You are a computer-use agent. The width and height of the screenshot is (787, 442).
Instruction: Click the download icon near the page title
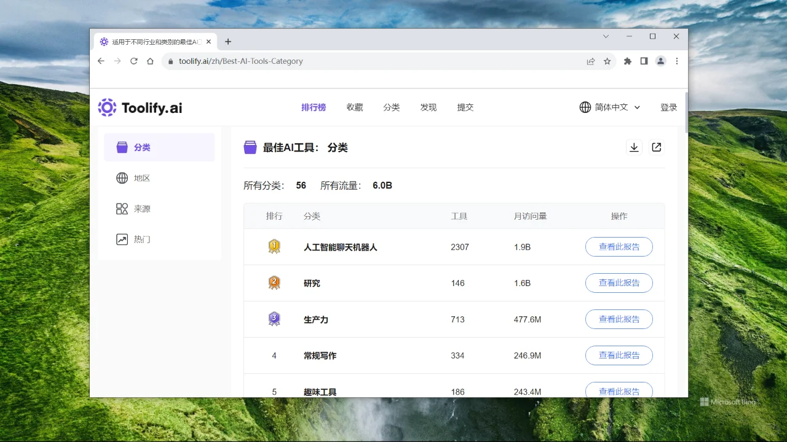pos(634,147)
